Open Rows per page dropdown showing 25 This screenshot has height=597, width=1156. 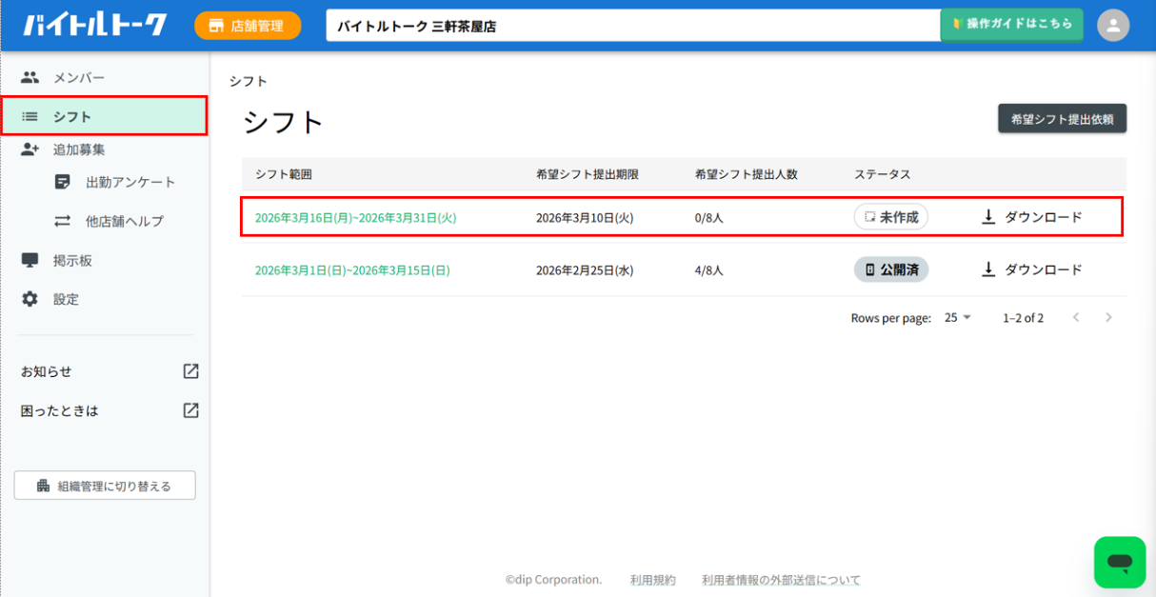coord(958,317)
